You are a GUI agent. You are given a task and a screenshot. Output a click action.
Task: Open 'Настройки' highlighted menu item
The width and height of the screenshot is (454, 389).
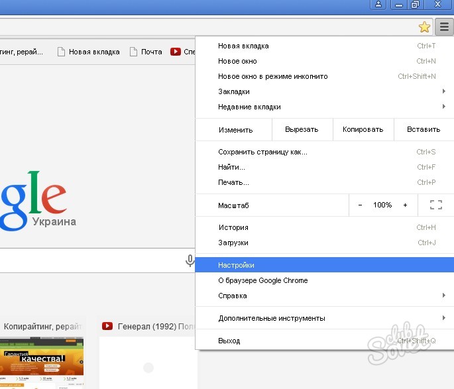(325, 265)
